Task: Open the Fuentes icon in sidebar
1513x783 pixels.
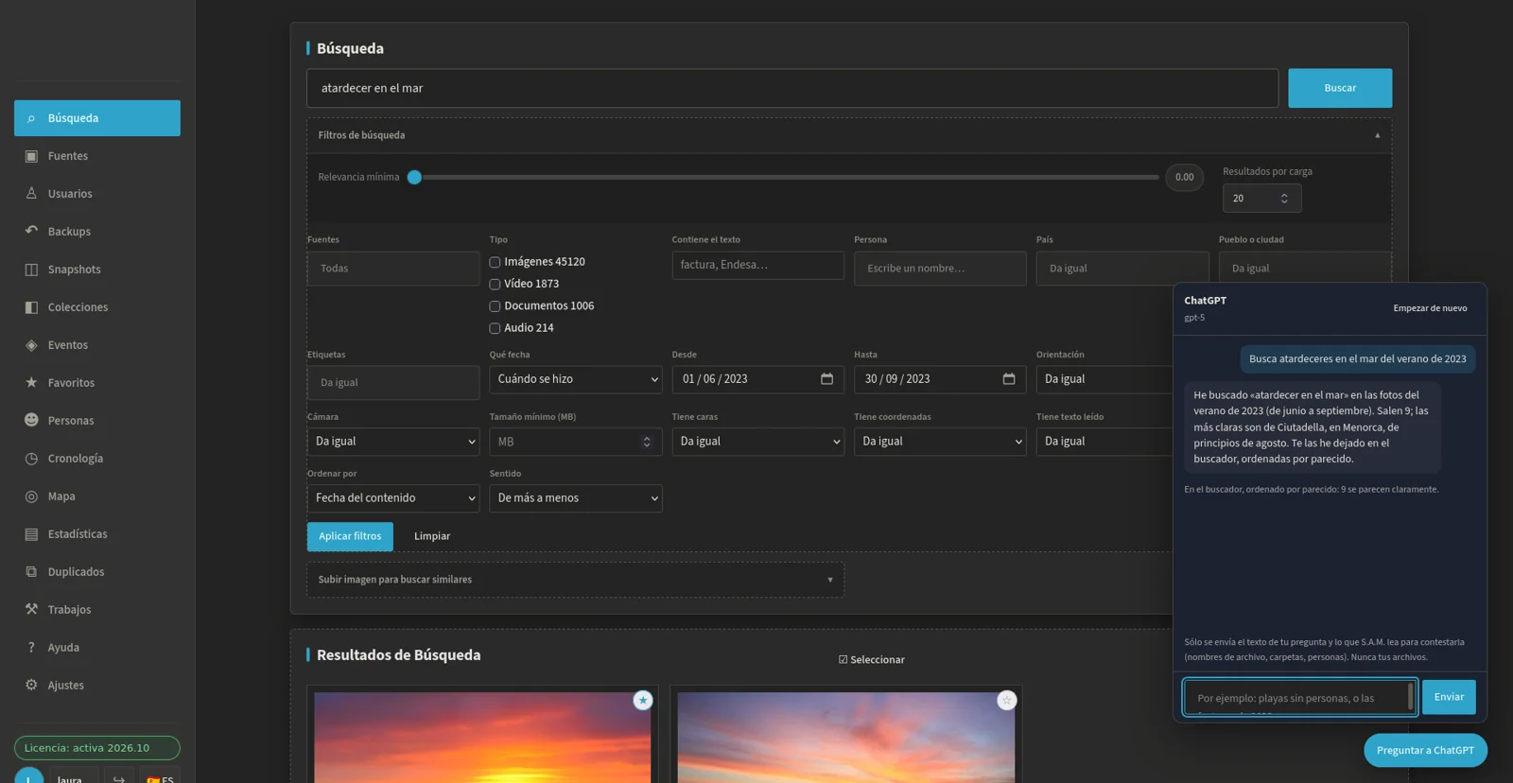Action: pyautogui.click(x=31, y=156)
